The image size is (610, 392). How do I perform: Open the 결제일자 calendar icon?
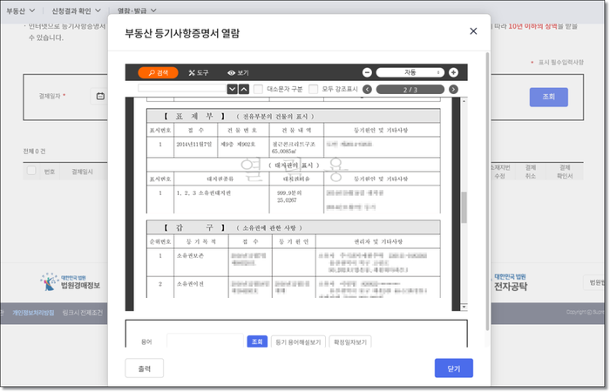click(x=100, y=96)
